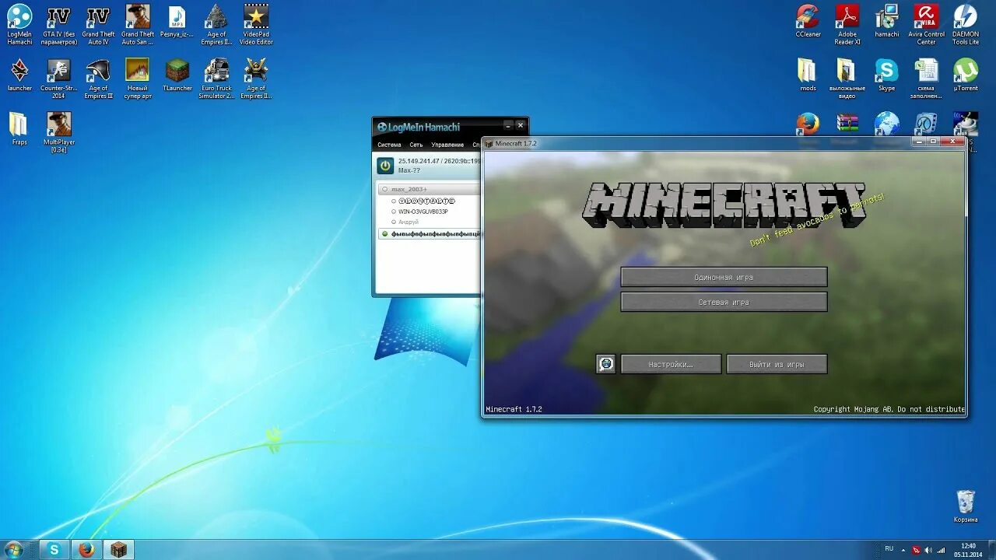Open the DAEMON Tools Lite shortcut
This screenshot has width=996, height=560.
pyautogui.click(x=966, y=24)
